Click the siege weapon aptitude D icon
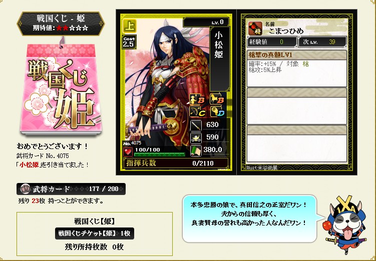The height and width of the screenshot is (261, 376). pyautogui.click(x=217, y=111)
